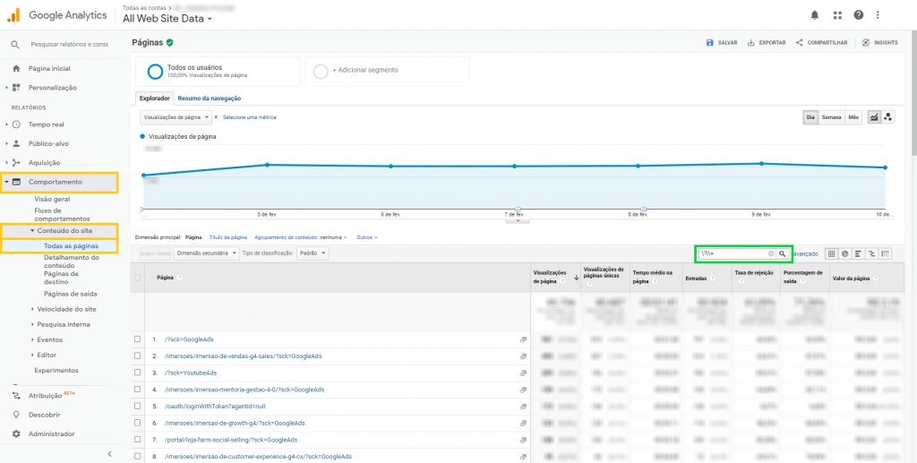The image size is (917, 463).
Task: Open the INSIGHTS panel
Action: 880,43
